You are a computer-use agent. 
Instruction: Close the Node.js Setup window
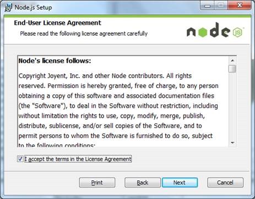[240, 5]
